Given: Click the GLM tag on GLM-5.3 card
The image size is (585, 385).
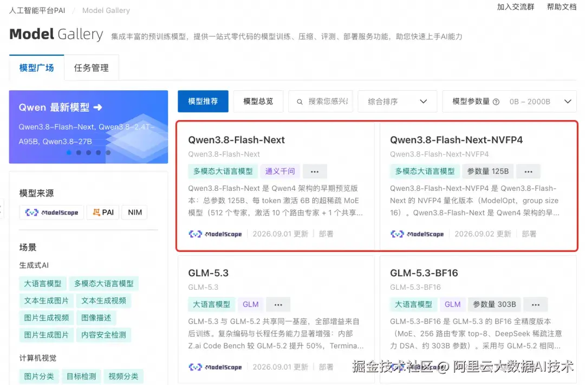Looking at the screenshot, I should tap(250, 304).
